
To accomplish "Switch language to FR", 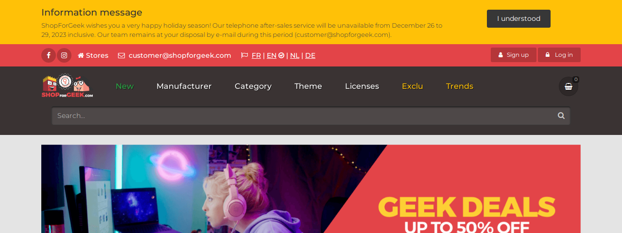I will click(256, 55).
